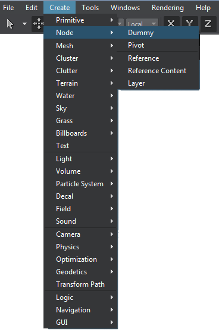This screenshot has width=219, height=332.
Task: Select the Text menu entry
Action: coord(80,146)
